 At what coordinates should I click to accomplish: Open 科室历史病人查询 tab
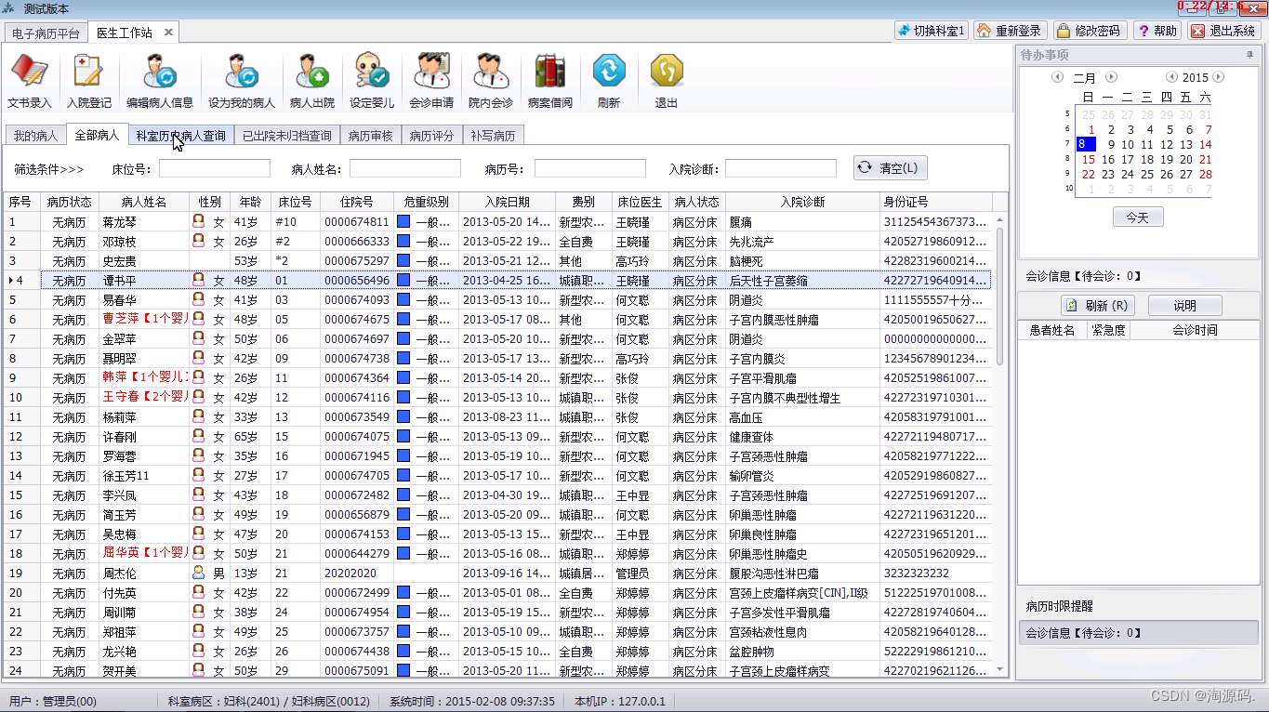[180, 136]
